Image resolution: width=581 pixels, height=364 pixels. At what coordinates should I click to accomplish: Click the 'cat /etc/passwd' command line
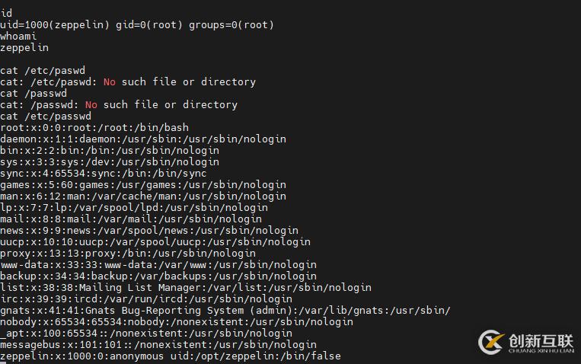[46, 117]
